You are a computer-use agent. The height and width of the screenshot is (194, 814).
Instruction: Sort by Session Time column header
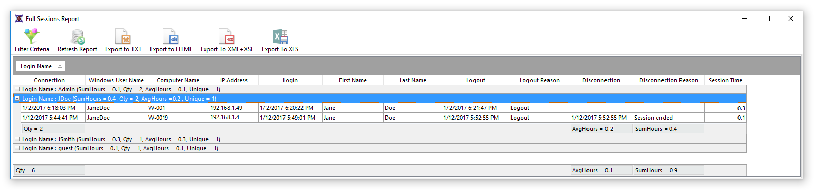pyautogui.click(x=725, y=80)
